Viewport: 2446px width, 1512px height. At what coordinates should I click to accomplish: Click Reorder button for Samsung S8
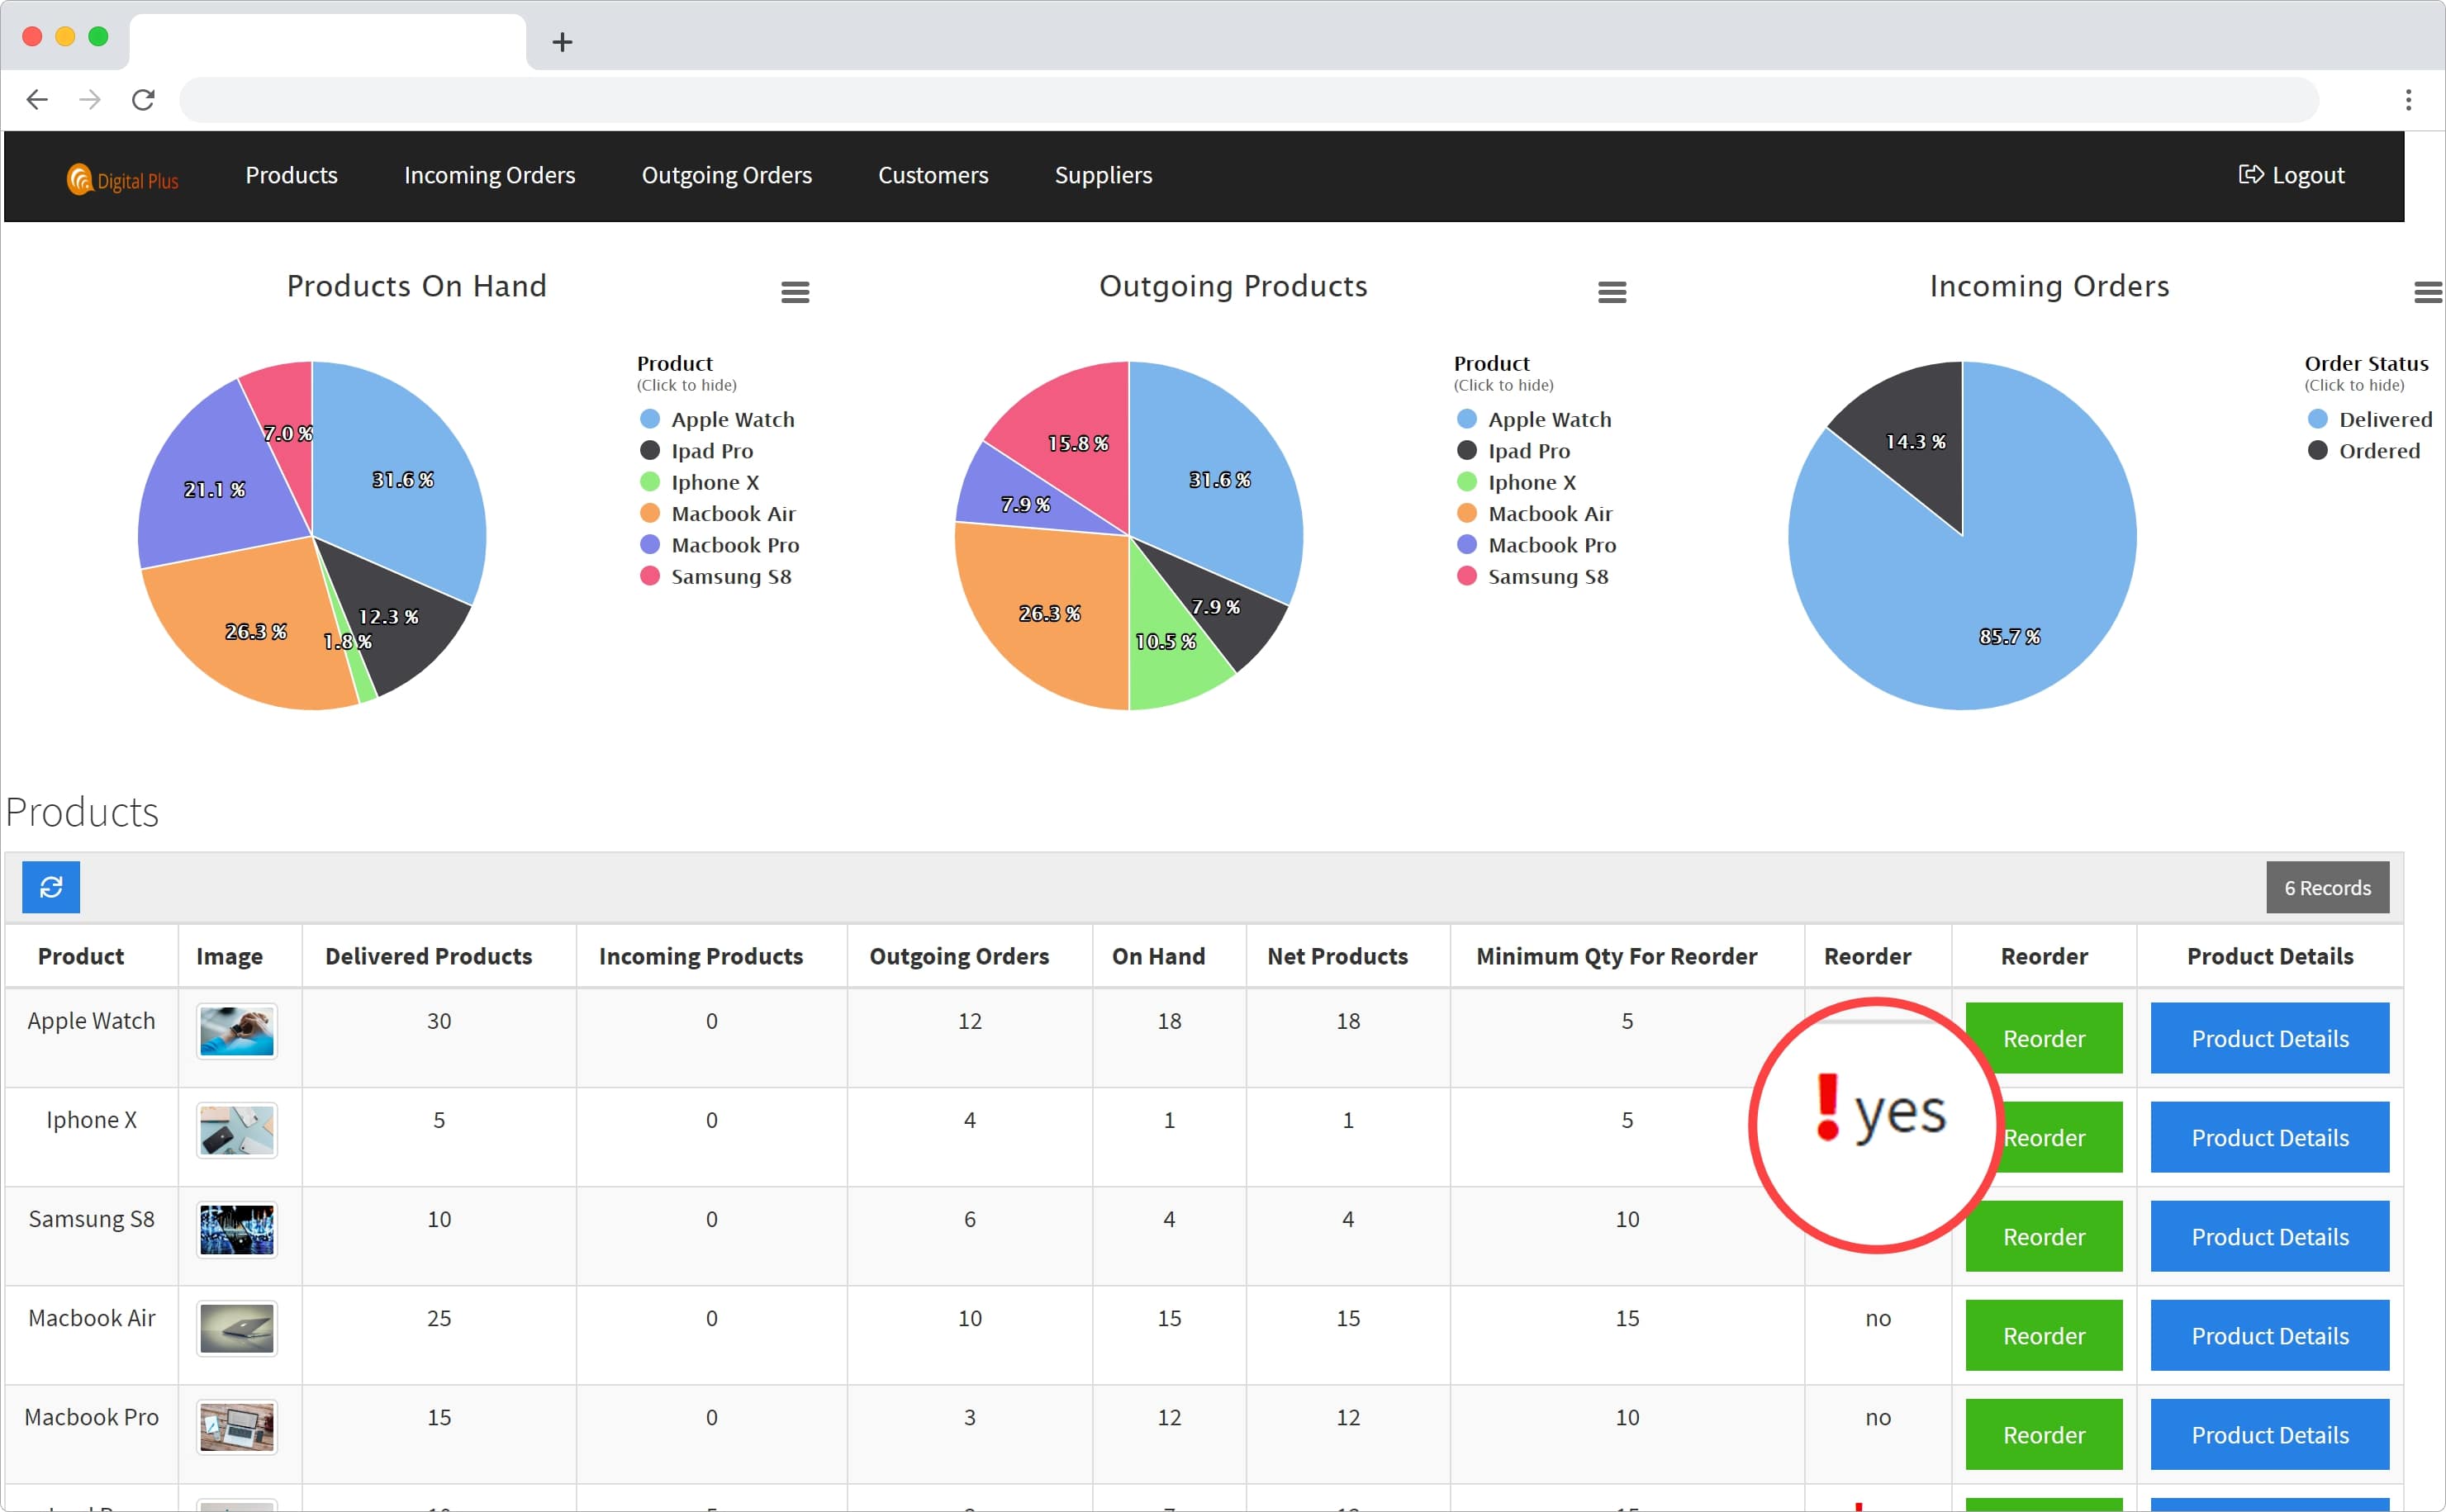click(x=2043, y=1236)
